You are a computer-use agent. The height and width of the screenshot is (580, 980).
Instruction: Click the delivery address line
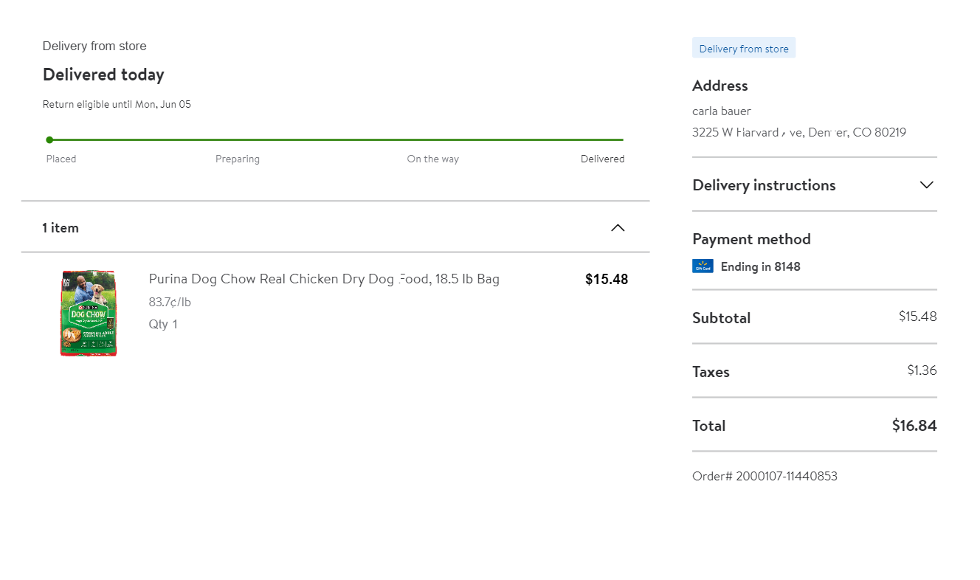(x=799, y=133)
